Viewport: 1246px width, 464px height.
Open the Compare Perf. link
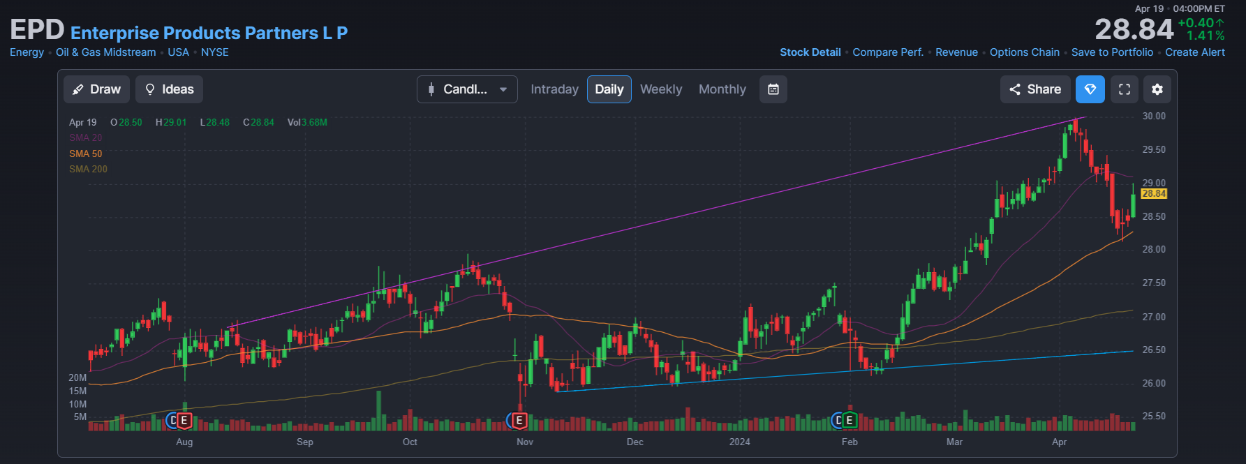pos(888,52)
